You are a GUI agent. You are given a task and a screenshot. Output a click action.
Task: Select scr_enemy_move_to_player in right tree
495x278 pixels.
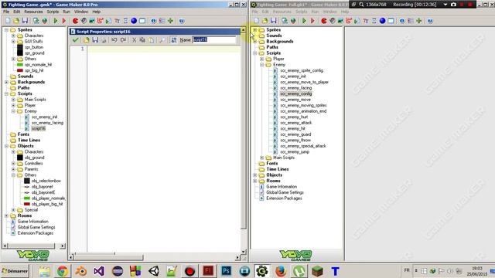click(304, 83)
